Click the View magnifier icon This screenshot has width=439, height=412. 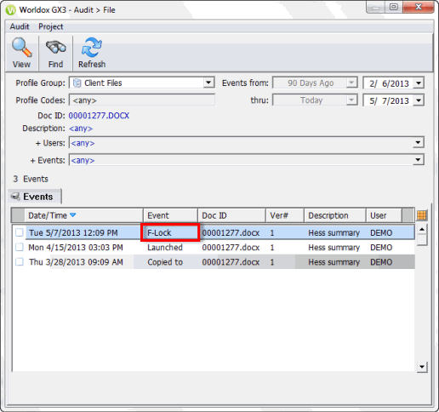[x=21, y=48]
